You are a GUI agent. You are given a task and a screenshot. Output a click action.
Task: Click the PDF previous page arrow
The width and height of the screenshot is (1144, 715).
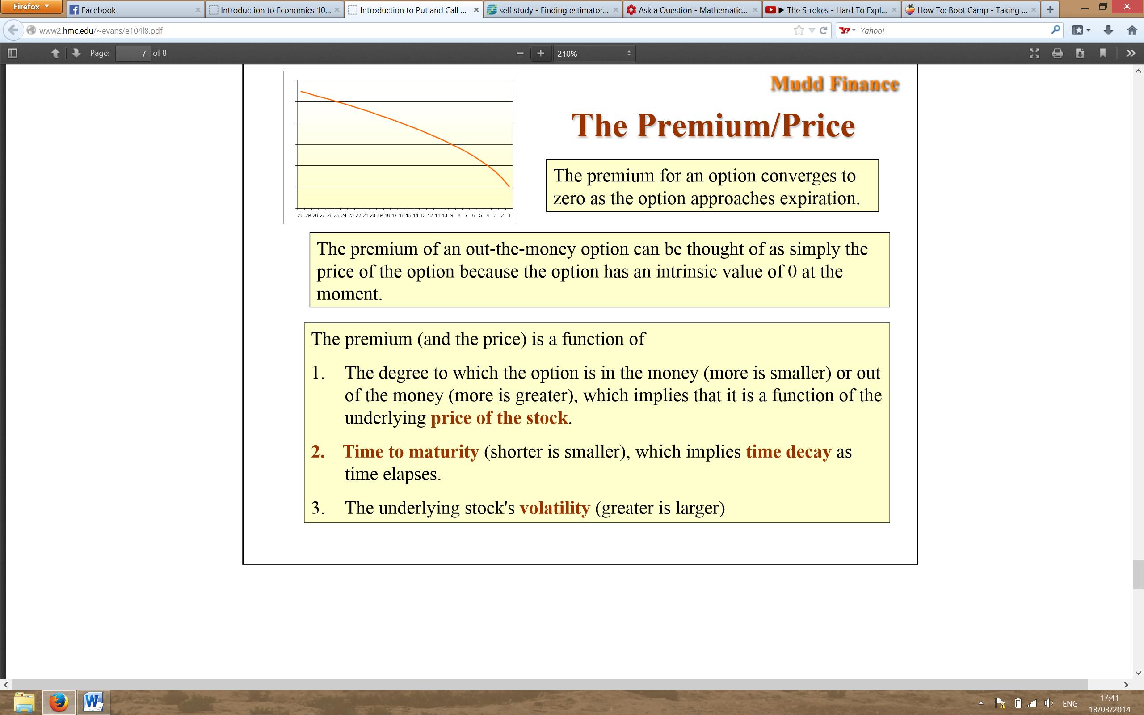point(55,53)
